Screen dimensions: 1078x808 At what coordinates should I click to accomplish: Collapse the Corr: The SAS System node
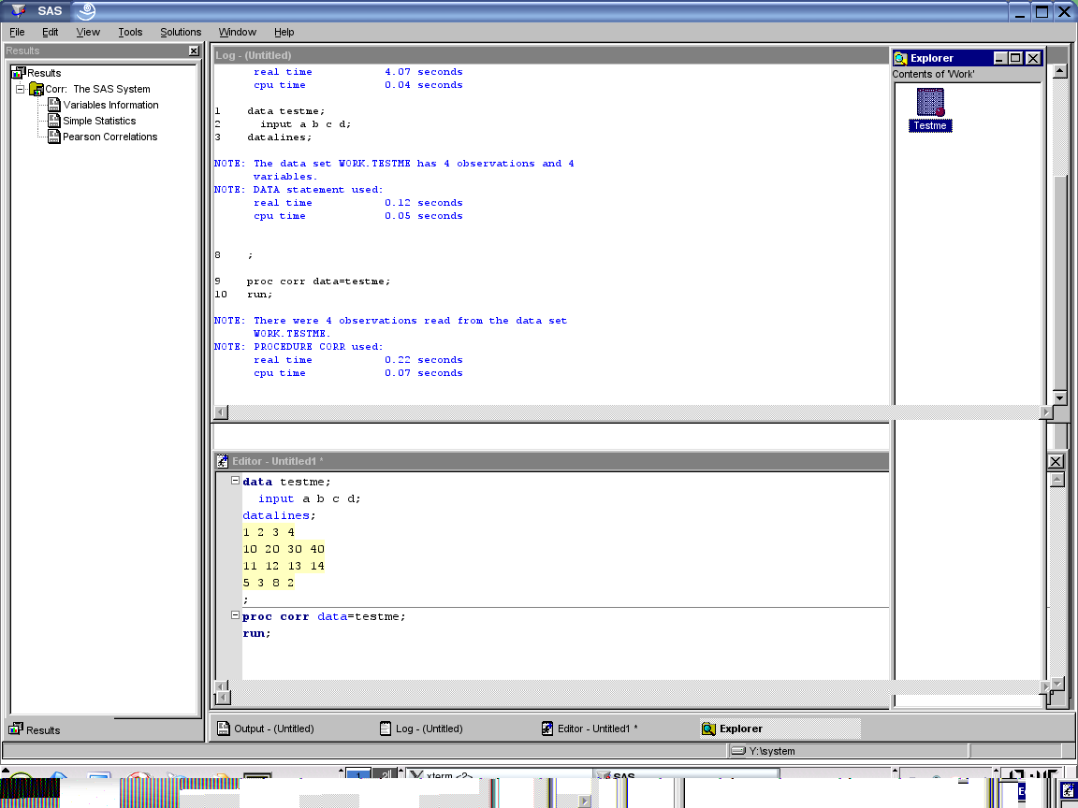pyautogui.click(x=21, y=89)
